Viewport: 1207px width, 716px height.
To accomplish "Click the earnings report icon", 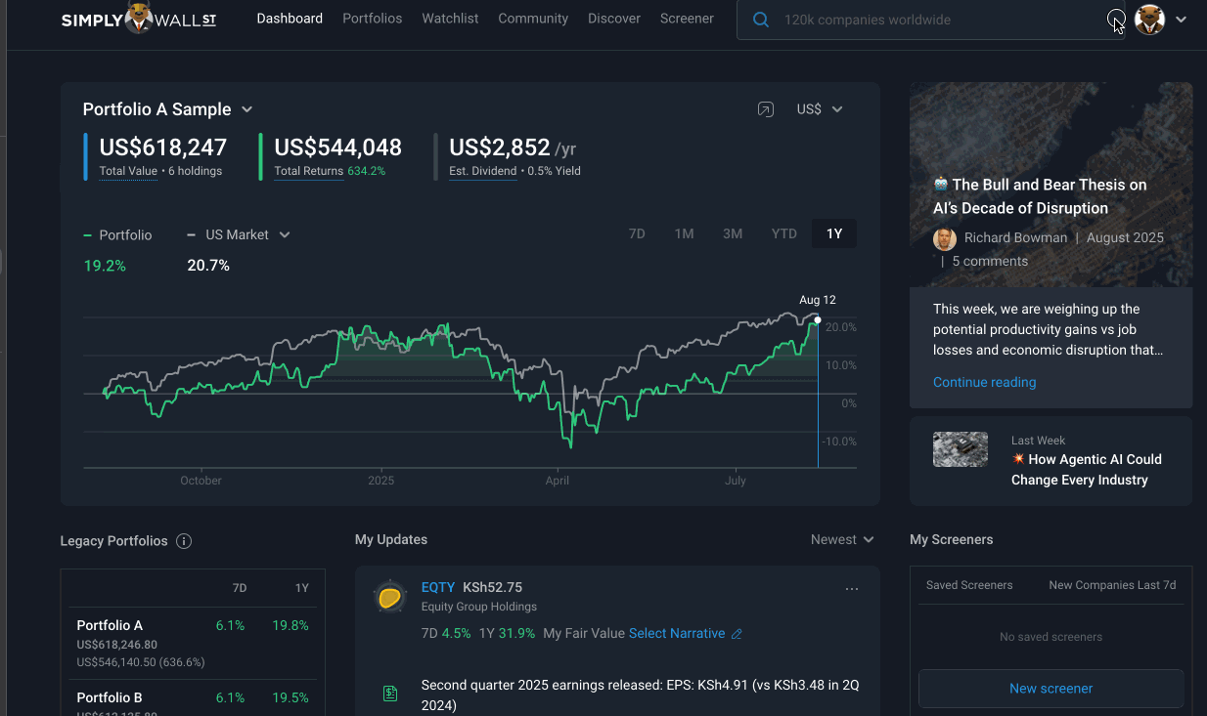I will pyautogui.click(x=390, y=695).
